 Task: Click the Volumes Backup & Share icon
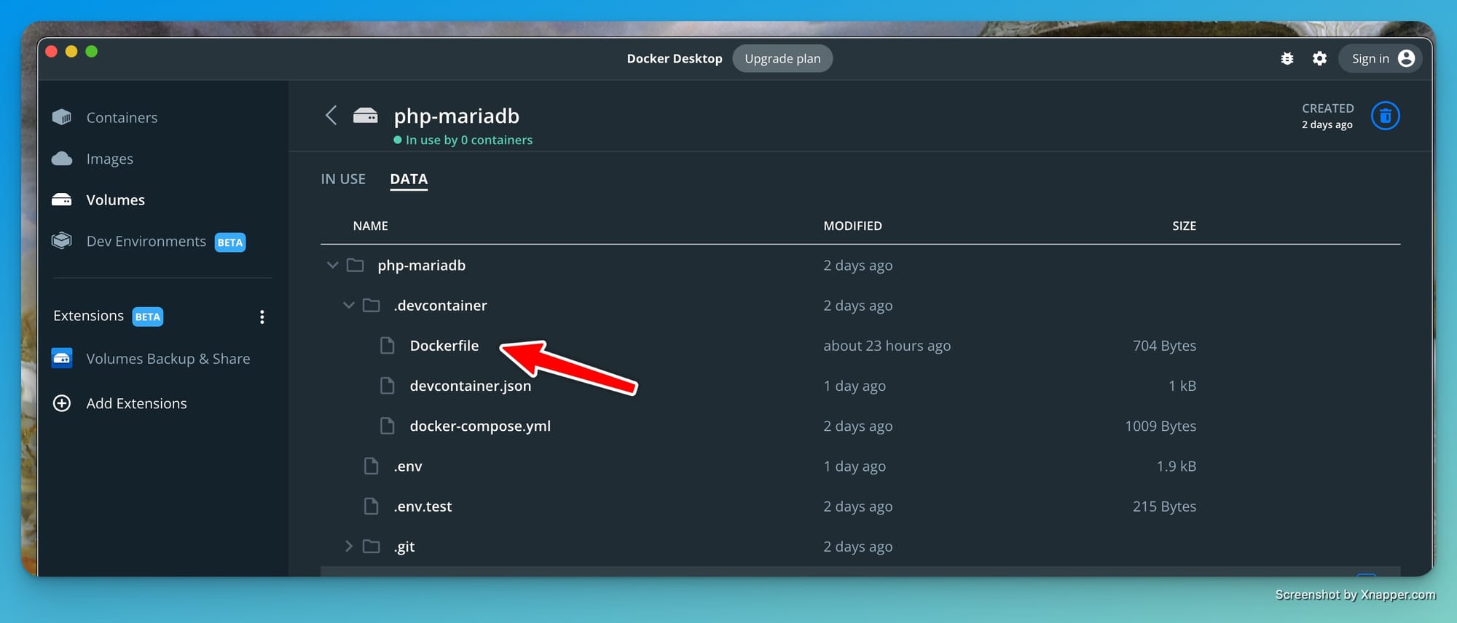62,358
